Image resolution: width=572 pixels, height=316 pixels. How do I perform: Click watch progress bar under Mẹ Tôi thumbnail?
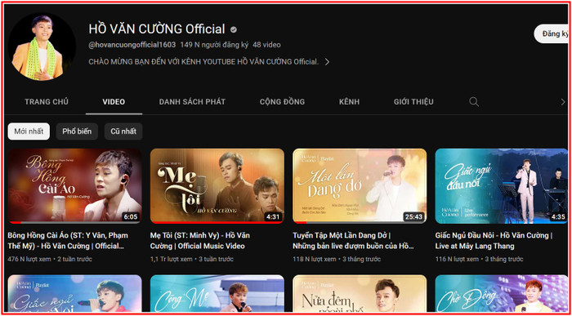tap(217, 222)
